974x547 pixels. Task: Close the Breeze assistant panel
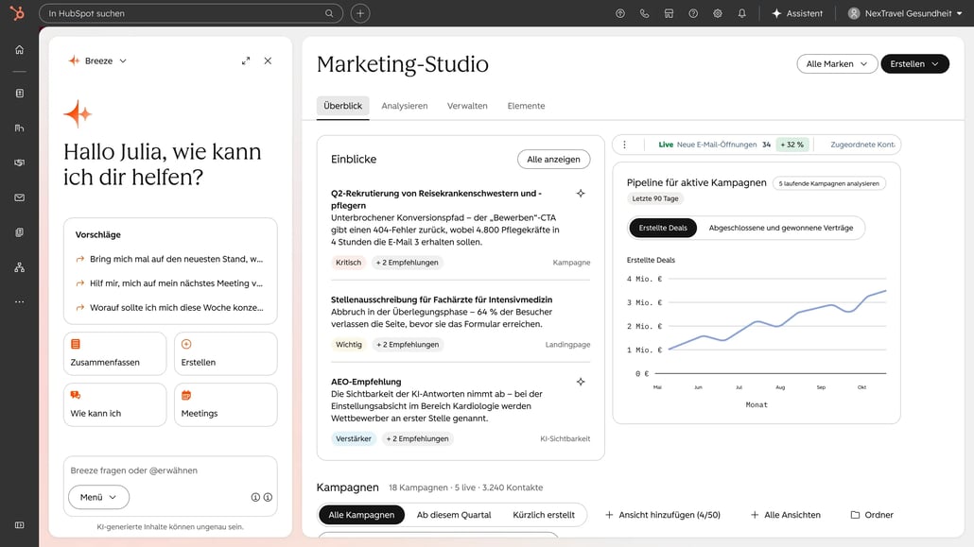coord(268,60)
